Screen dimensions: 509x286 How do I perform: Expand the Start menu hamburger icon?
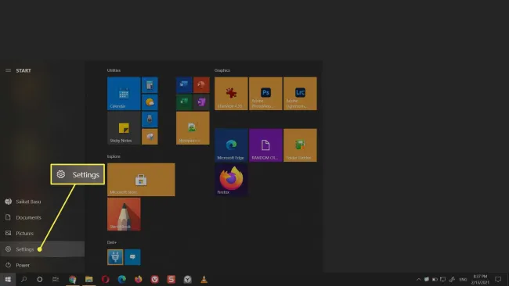8,70
